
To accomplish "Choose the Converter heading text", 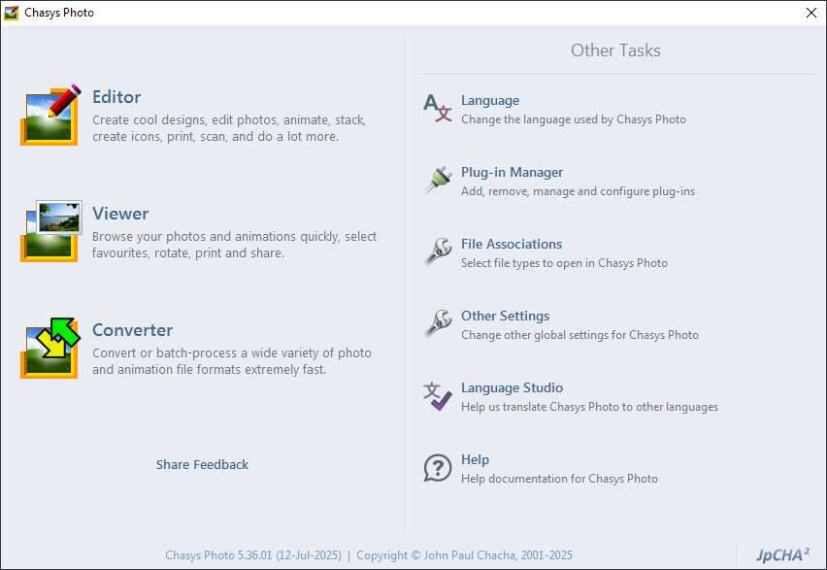I will point(132,330).
